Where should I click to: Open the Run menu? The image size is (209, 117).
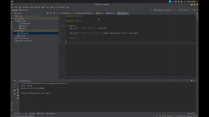click(48, 7)
